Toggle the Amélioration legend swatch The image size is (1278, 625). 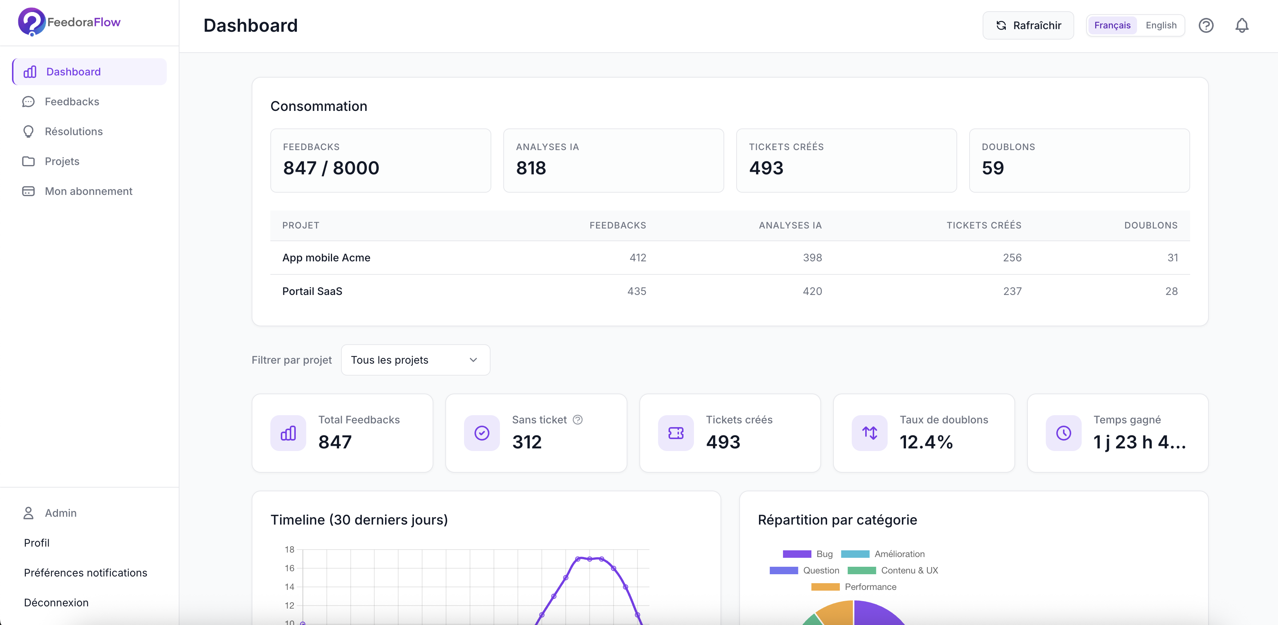pyautogui.click(x=855, y=554)
